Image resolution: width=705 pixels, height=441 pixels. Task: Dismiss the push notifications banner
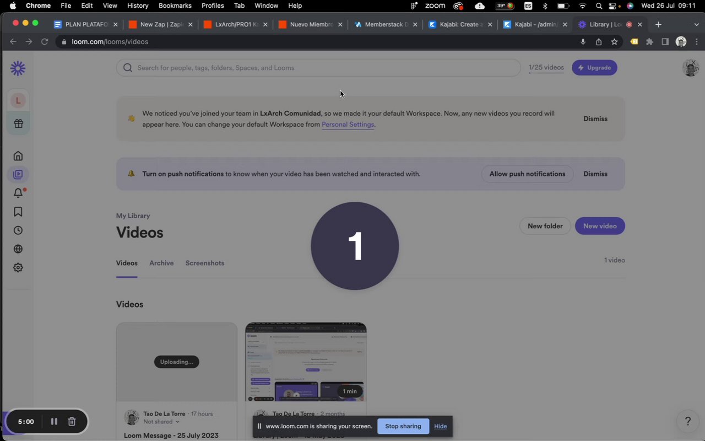click(x=595, y=174)
